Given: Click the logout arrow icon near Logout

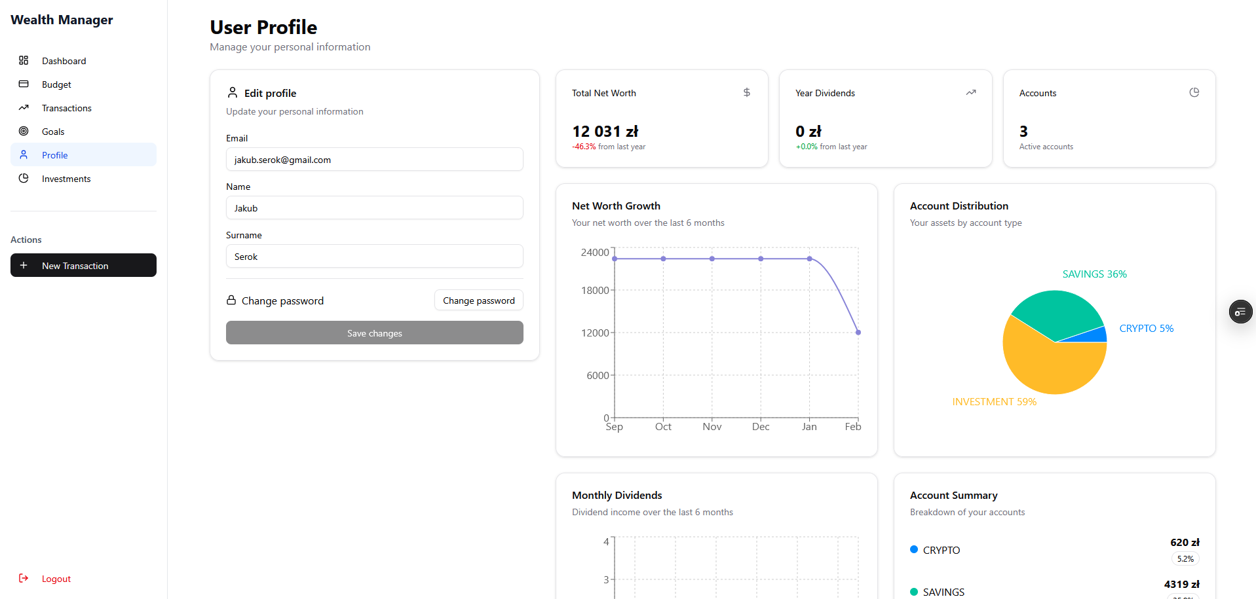Looking at the screenshot, I should [x=24, y=579].
